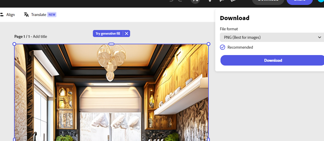Click the 'Download' panel heading
The width and height of the screenshot is (324, 141).
235,18
